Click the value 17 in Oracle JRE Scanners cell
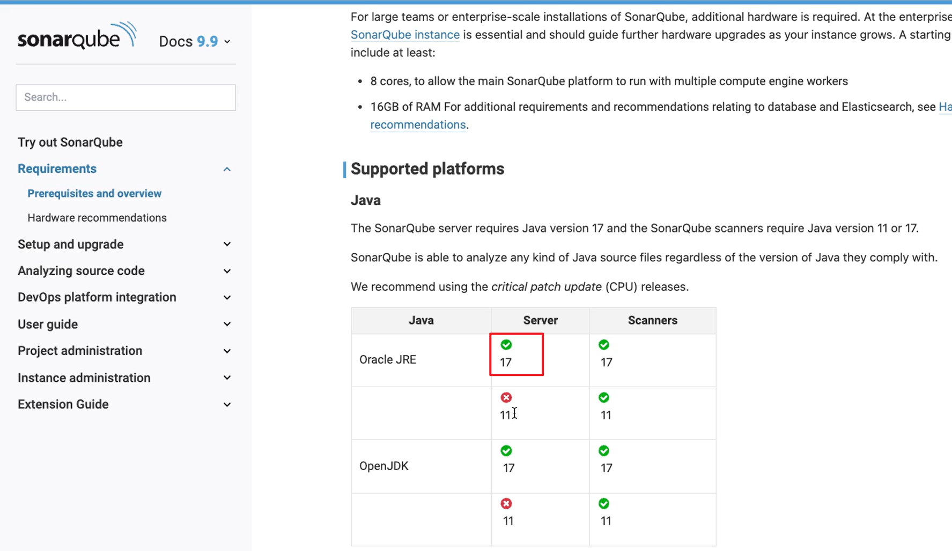The image size is (952, 551). coord(607,363)
